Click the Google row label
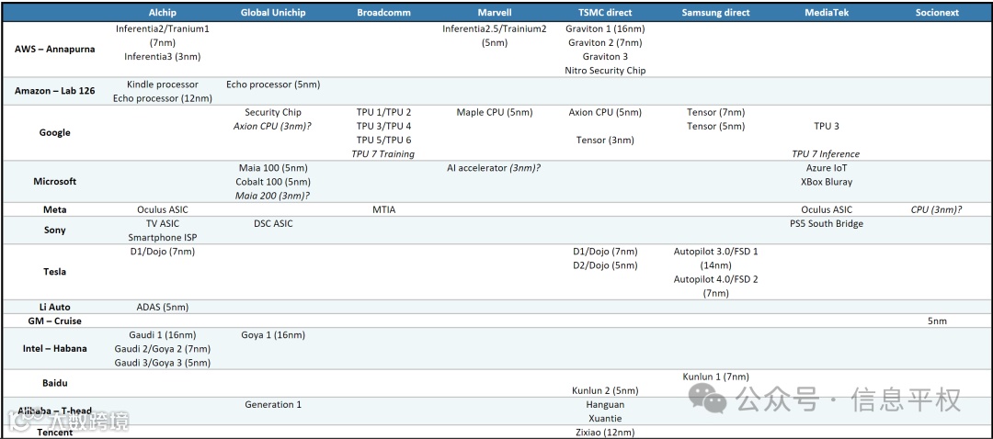Image resolution: width=993 pixels, height=439 pixels. coord(55,133)
